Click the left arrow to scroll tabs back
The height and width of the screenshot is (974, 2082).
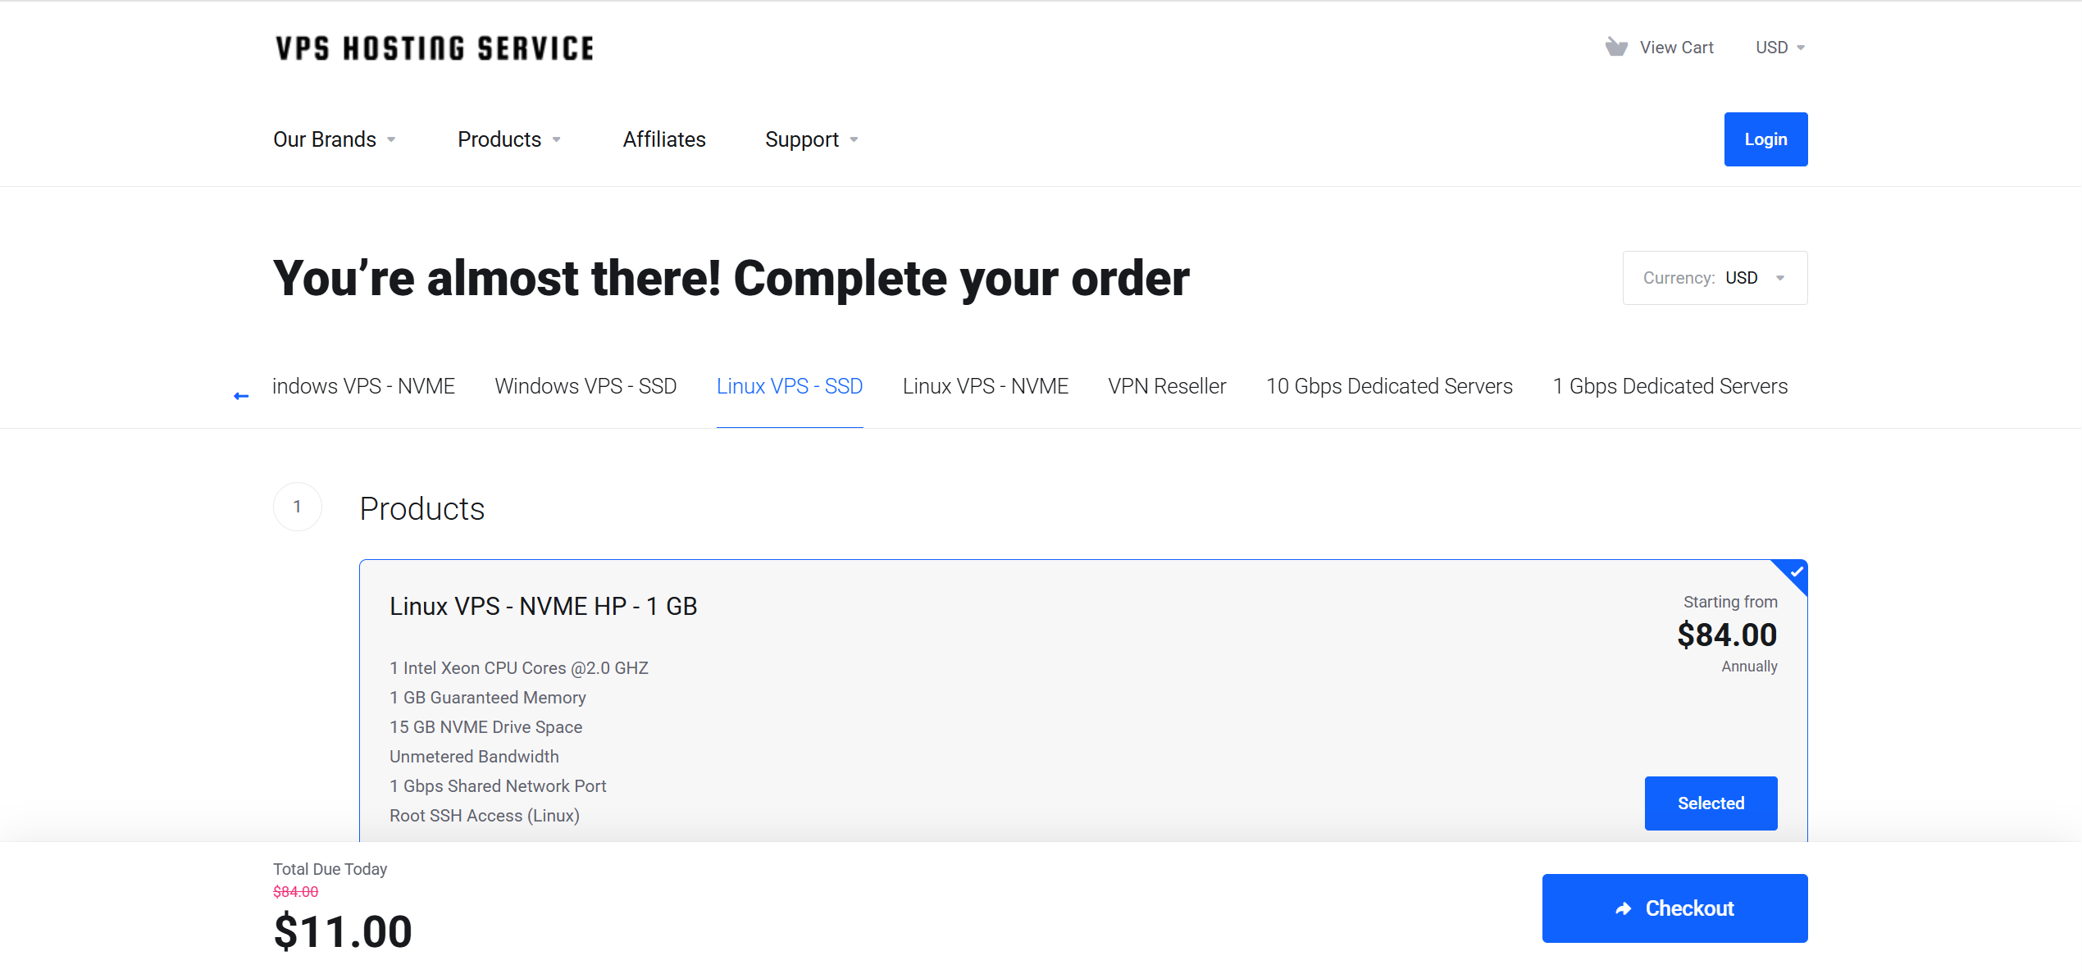coord(241,396)
